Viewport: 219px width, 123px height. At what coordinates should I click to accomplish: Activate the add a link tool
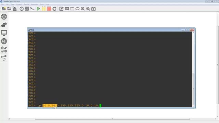click(4, 58)
